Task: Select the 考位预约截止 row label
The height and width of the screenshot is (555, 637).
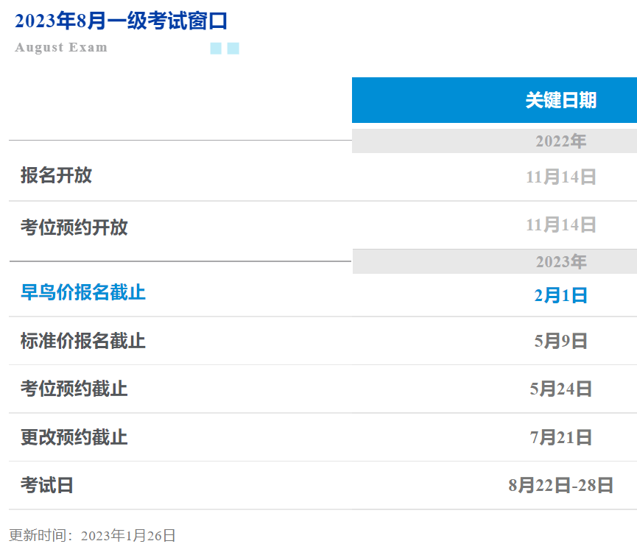Action: (74, 389)
